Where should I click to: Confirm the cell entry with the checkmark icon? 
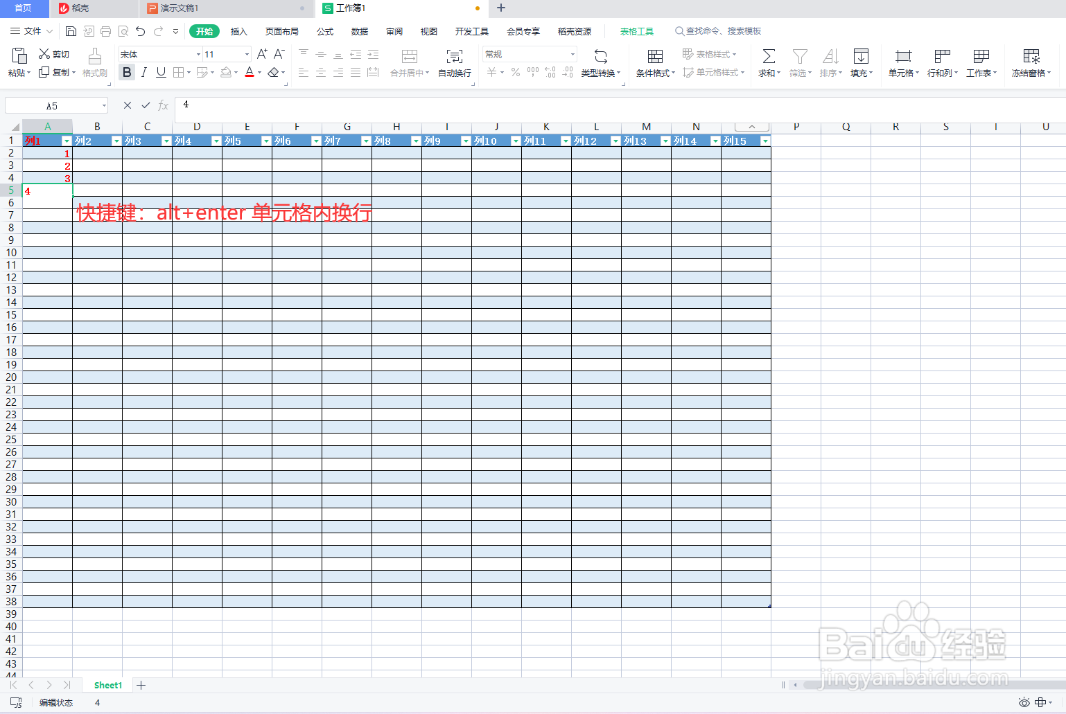pyautogui.click(x=146, y=105)
